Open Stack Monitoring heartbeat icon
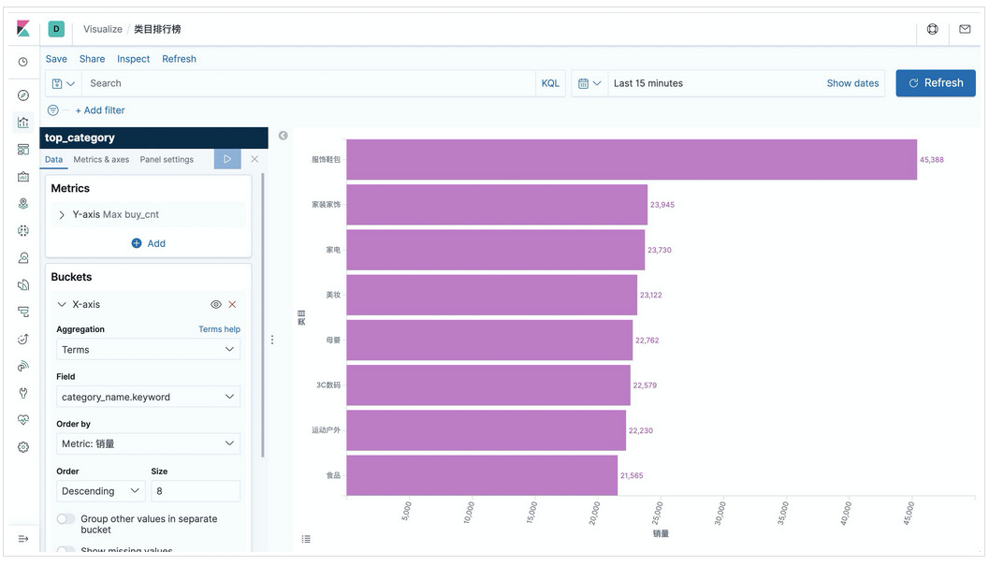 point(23,420)
